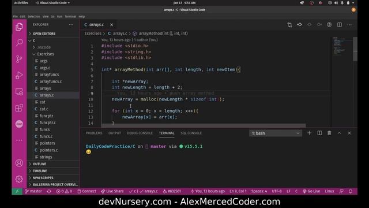Open the Terminal menu

(x=70, y=17)
